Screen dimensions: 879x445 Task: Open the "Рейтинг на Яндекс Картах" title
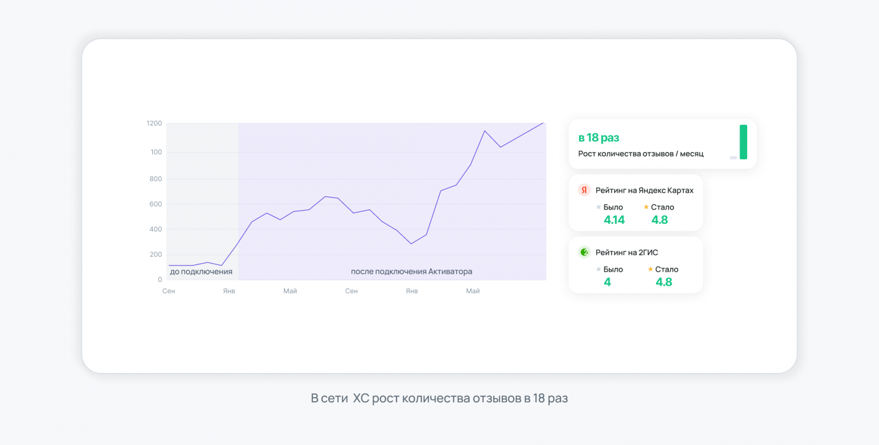click(644, 190)
